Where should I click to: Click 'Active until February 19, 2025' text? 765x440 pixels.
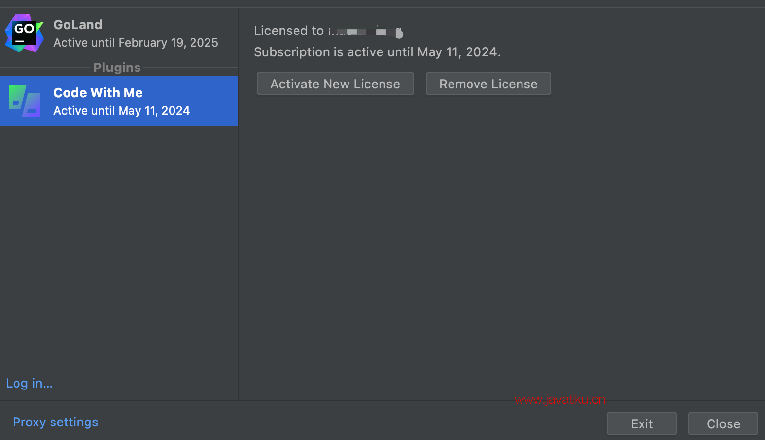click(x=136, y=43)
